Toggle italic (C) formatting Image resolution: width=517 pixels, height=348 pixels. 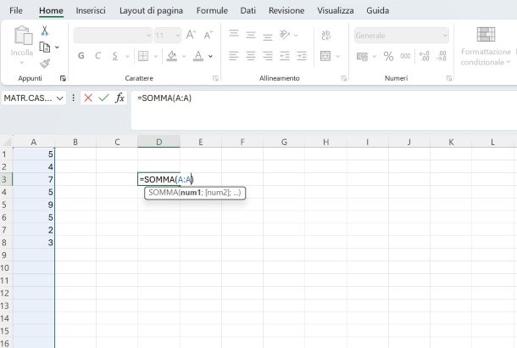[x=98, y=56]
